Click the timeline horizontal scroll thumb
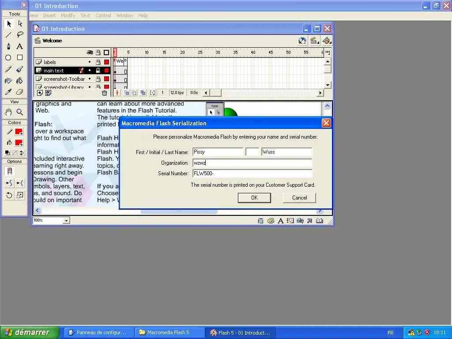Screen dimensions: 452x339 (215, 93)
